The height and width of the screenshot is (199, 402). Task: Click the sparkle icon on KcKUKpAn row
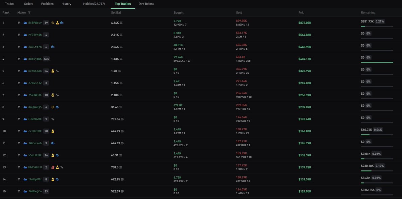(58, 71)
